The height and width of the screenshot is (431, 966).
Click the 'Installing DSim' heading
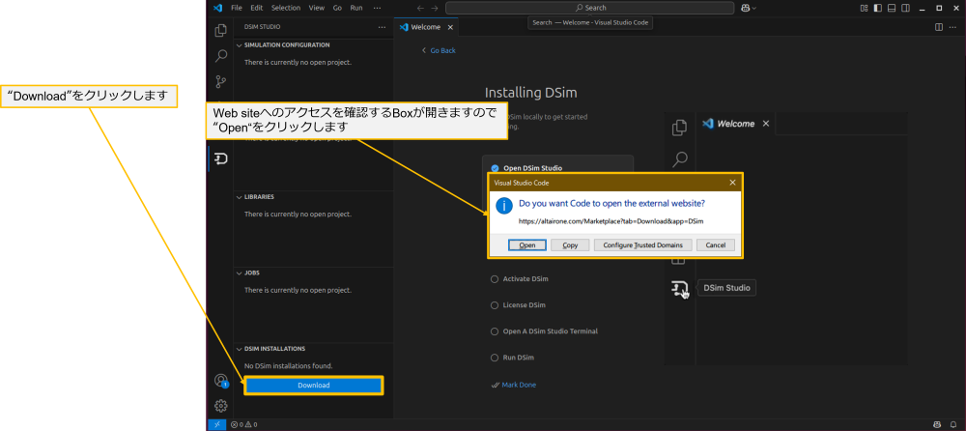531,93
